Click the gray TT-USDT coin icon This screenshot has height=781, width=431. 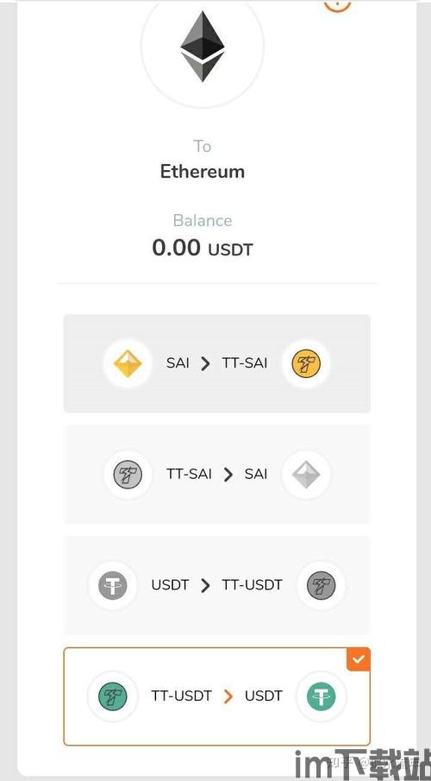(321, 585)
